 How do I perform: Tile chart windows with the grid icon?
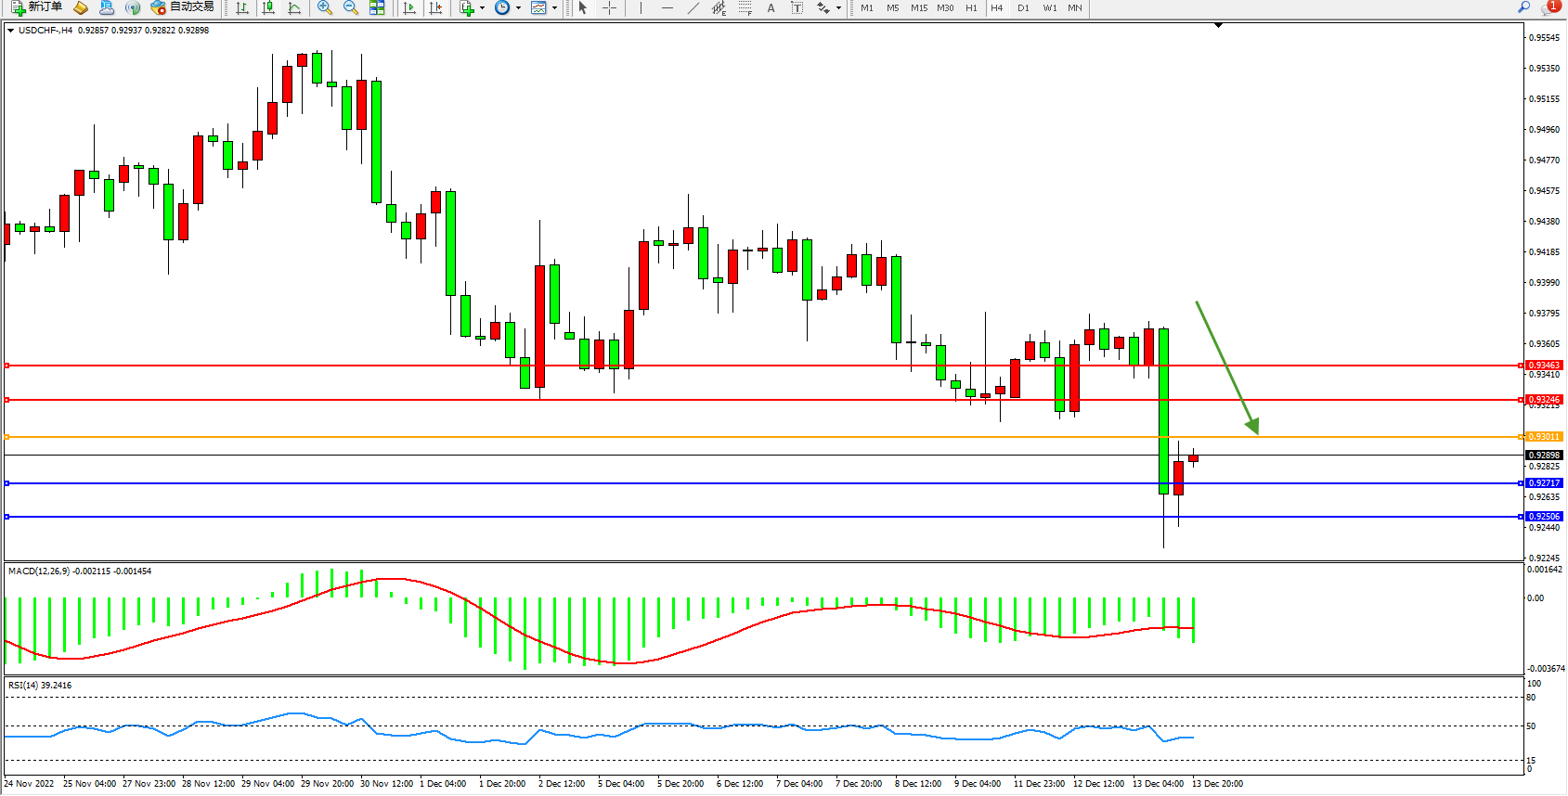pyautogui.click(x=377, y=7)
